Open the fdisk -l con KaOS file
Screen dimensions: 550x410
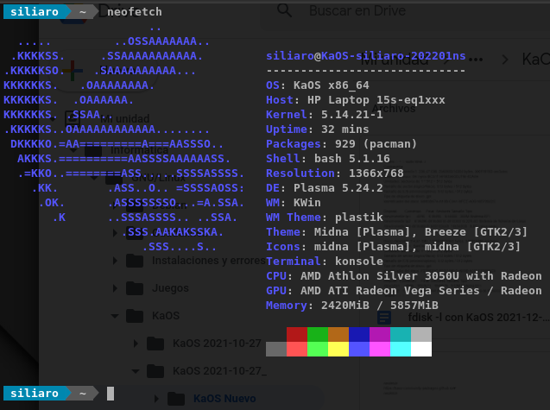point(479,318)
